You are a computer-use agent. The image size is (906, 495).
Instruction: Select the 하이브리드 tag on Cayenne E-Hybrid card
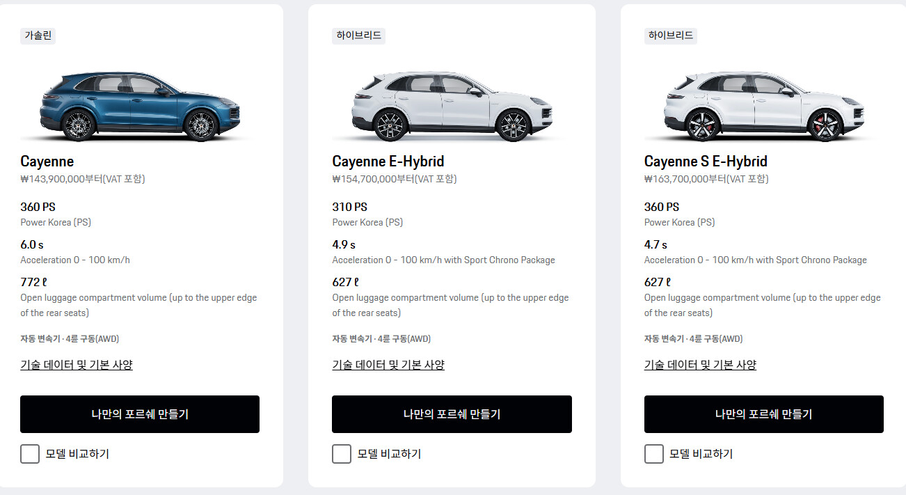[358, 36]
